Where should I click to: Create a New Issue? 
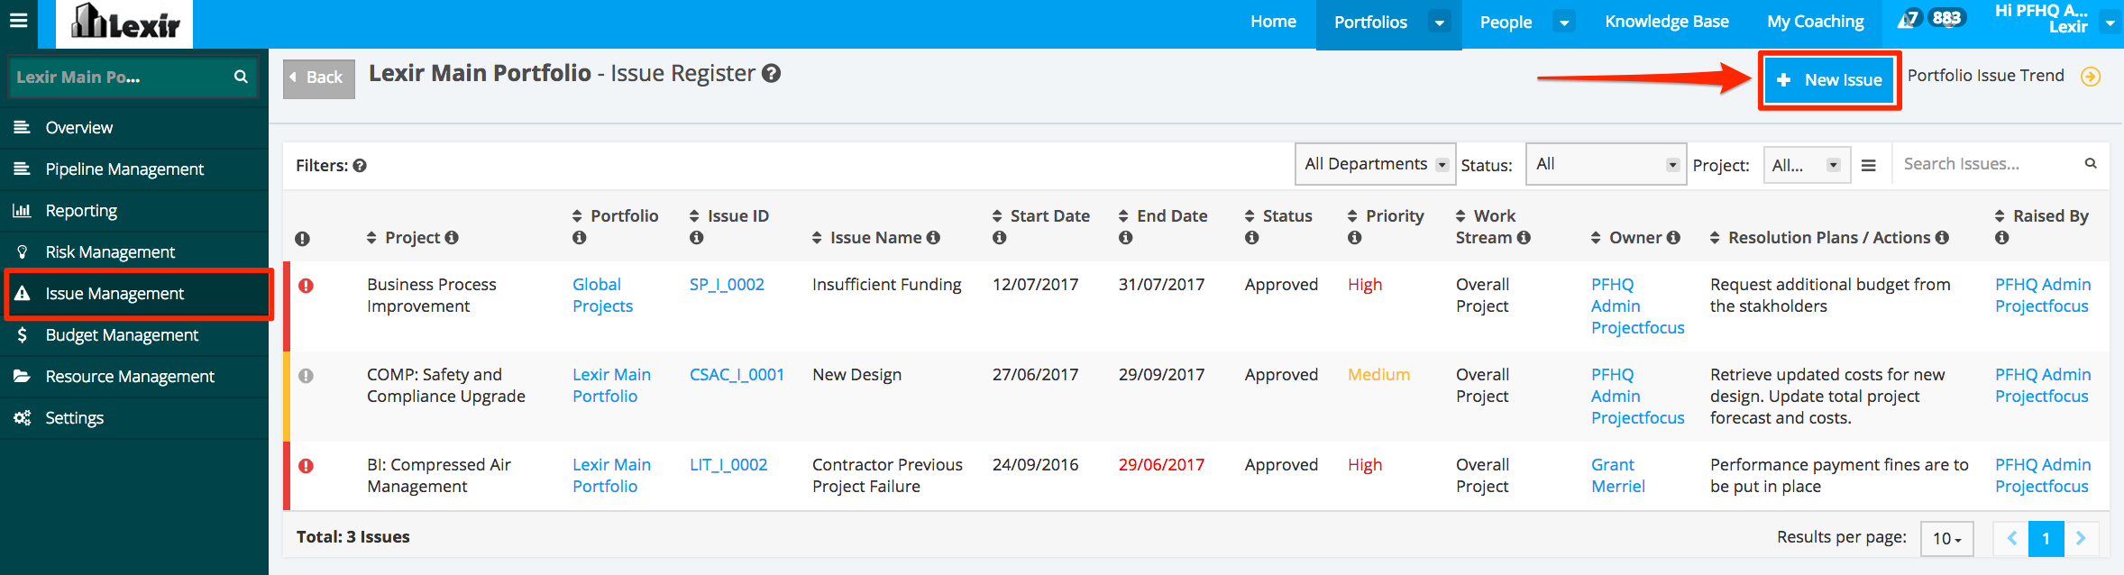click(x=1829, y=80)
